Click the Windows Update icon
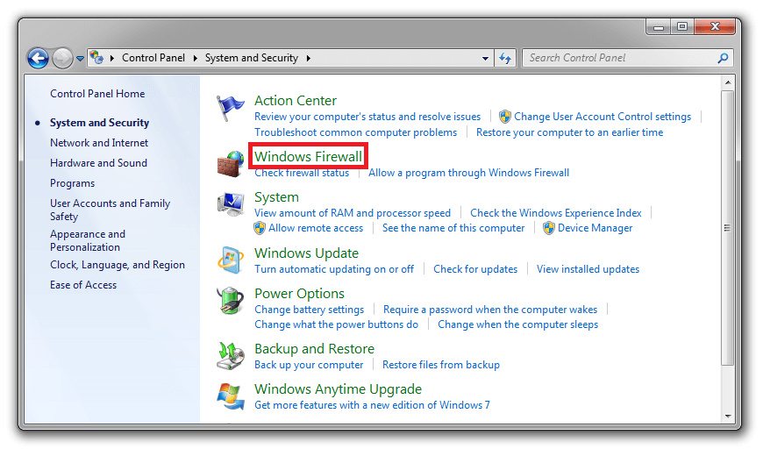The image size is (763, 449). pyautogui.click(x=230, y=260)
